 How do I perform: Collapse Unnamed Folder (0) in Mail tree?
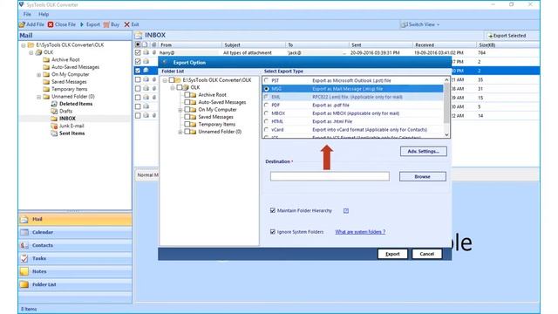pyautogui.click(x=38, y=97)
